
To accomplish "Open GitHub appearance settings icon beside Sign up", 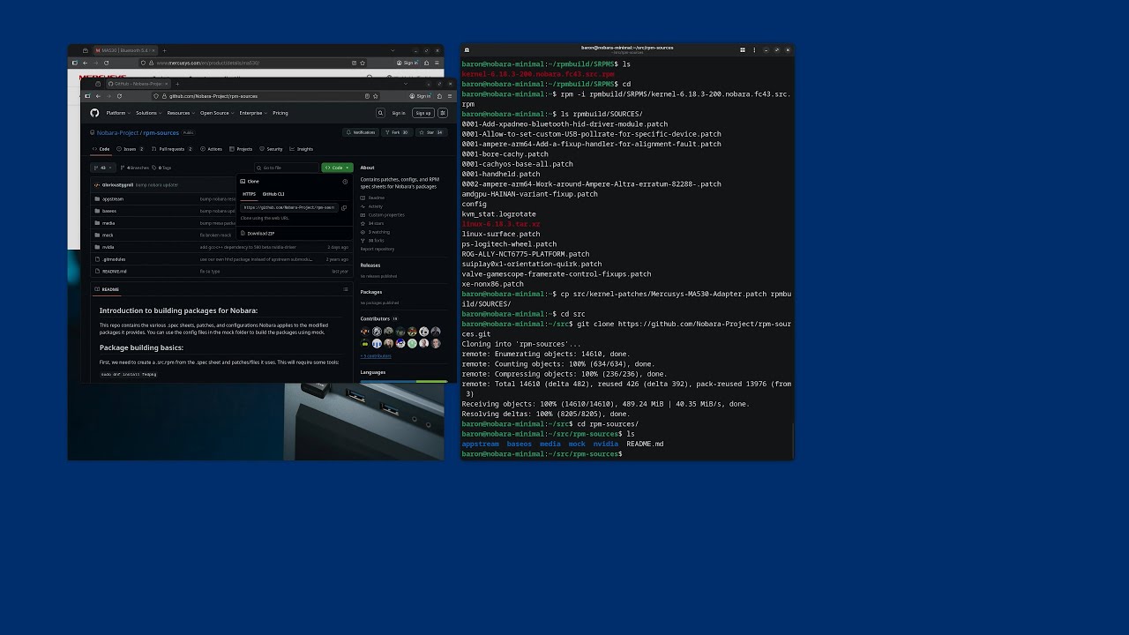I will click(x=443, y=113).
